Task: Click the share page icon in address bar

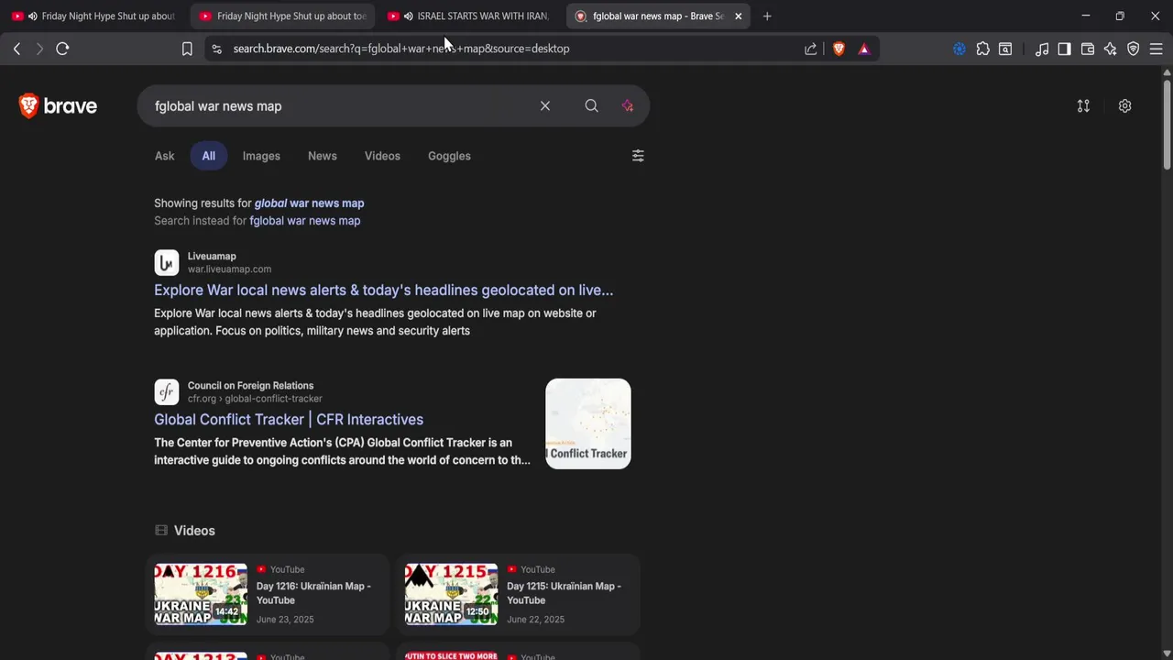Action: 811,49
